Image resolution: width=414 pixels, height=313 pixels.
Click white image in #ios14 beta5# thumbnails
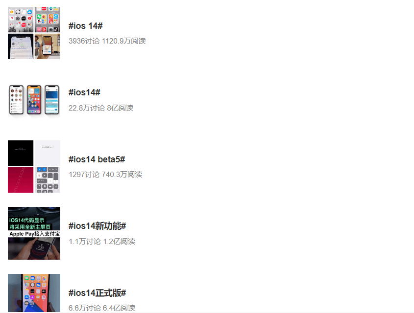pyautogui.click(x=48, y=153)
